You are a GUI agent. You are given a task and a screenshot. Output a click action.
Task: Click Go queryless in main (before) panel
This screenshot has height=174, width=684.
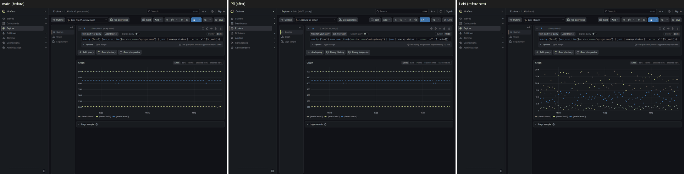pyautogui.click(x=119, y=20)
